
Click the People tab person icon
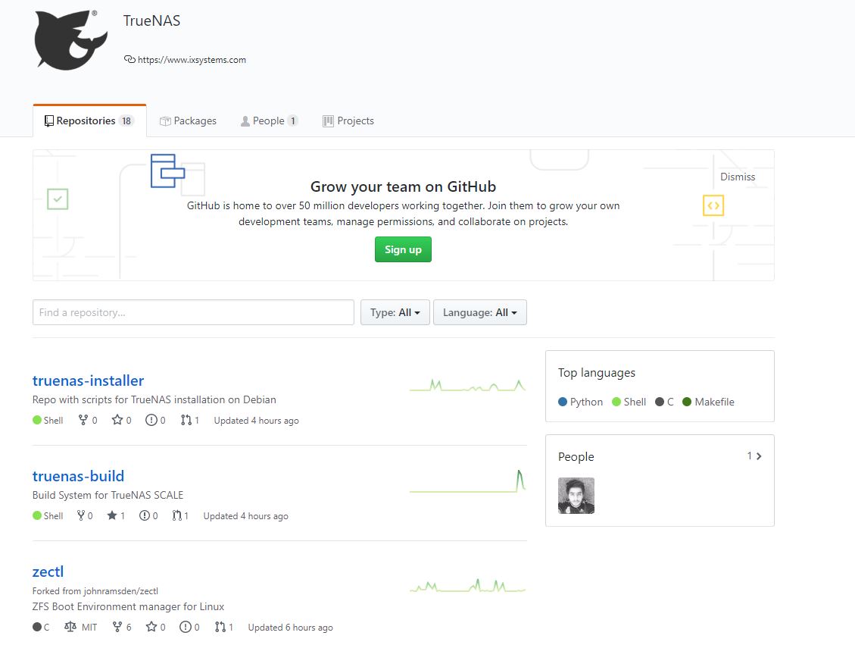point(245,121)
